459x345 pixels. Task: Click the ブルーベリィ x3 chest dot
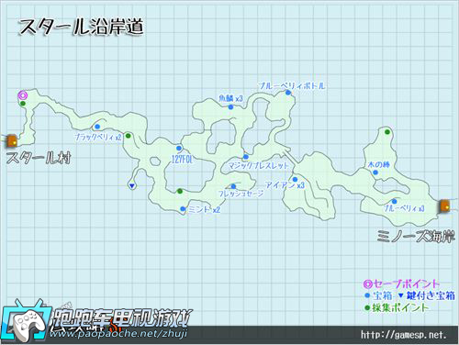click(394, 201)
